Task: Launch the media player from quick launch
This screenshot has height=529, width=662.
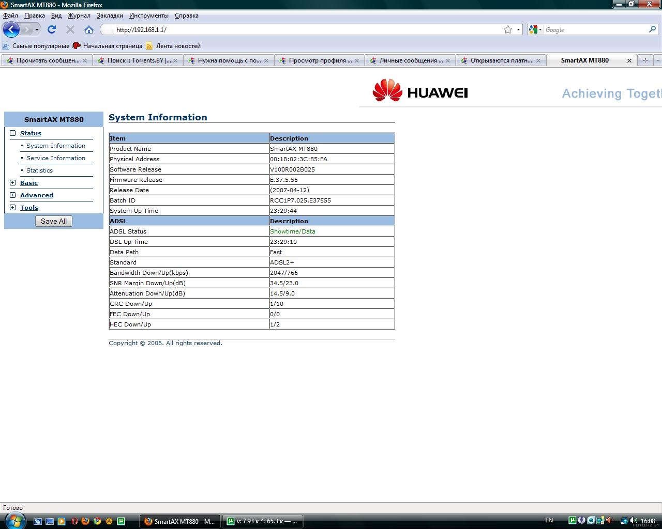Action: pos(62,521)
